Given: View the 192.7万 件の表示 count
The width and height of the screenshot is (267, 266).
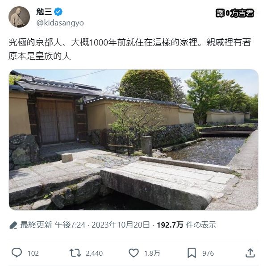Looking at the screenshot, I should [x=186, y=225].
